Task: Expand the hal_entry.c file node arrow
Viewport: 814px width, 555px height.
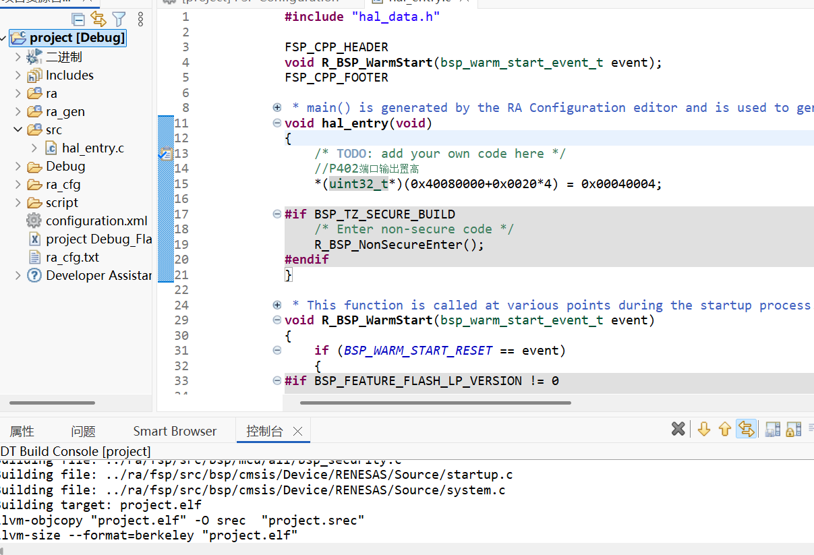Action: [x=35, y=148]
